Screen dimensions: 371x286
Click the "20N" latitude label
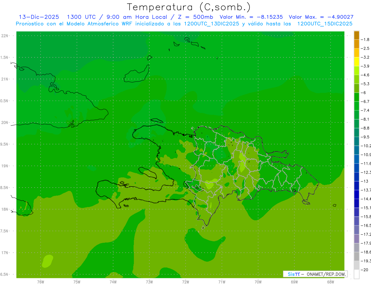pyautogui.click(x=5, y=122)
